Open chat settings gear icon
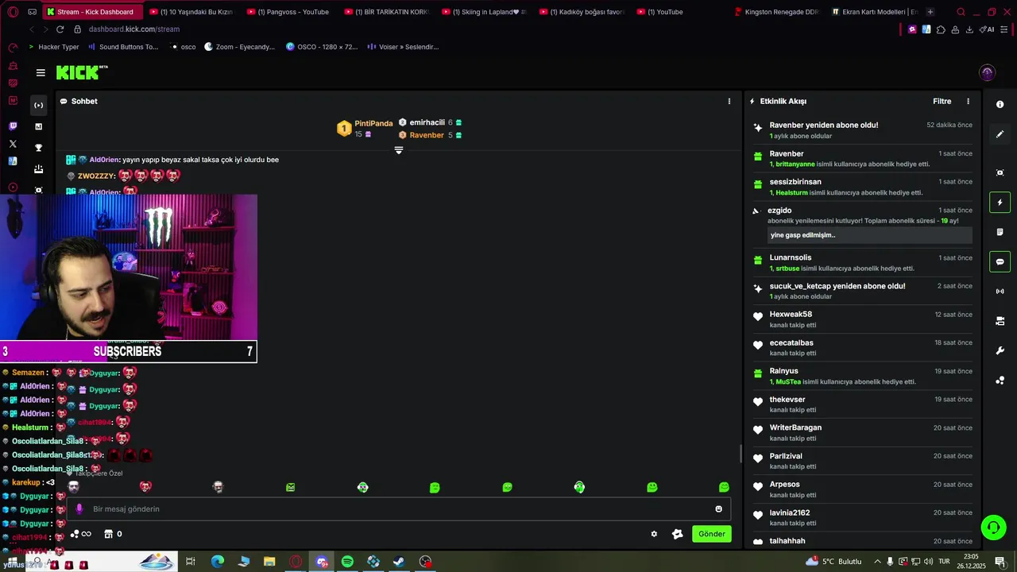This screenshot has height=572, width=1017. 654,534
